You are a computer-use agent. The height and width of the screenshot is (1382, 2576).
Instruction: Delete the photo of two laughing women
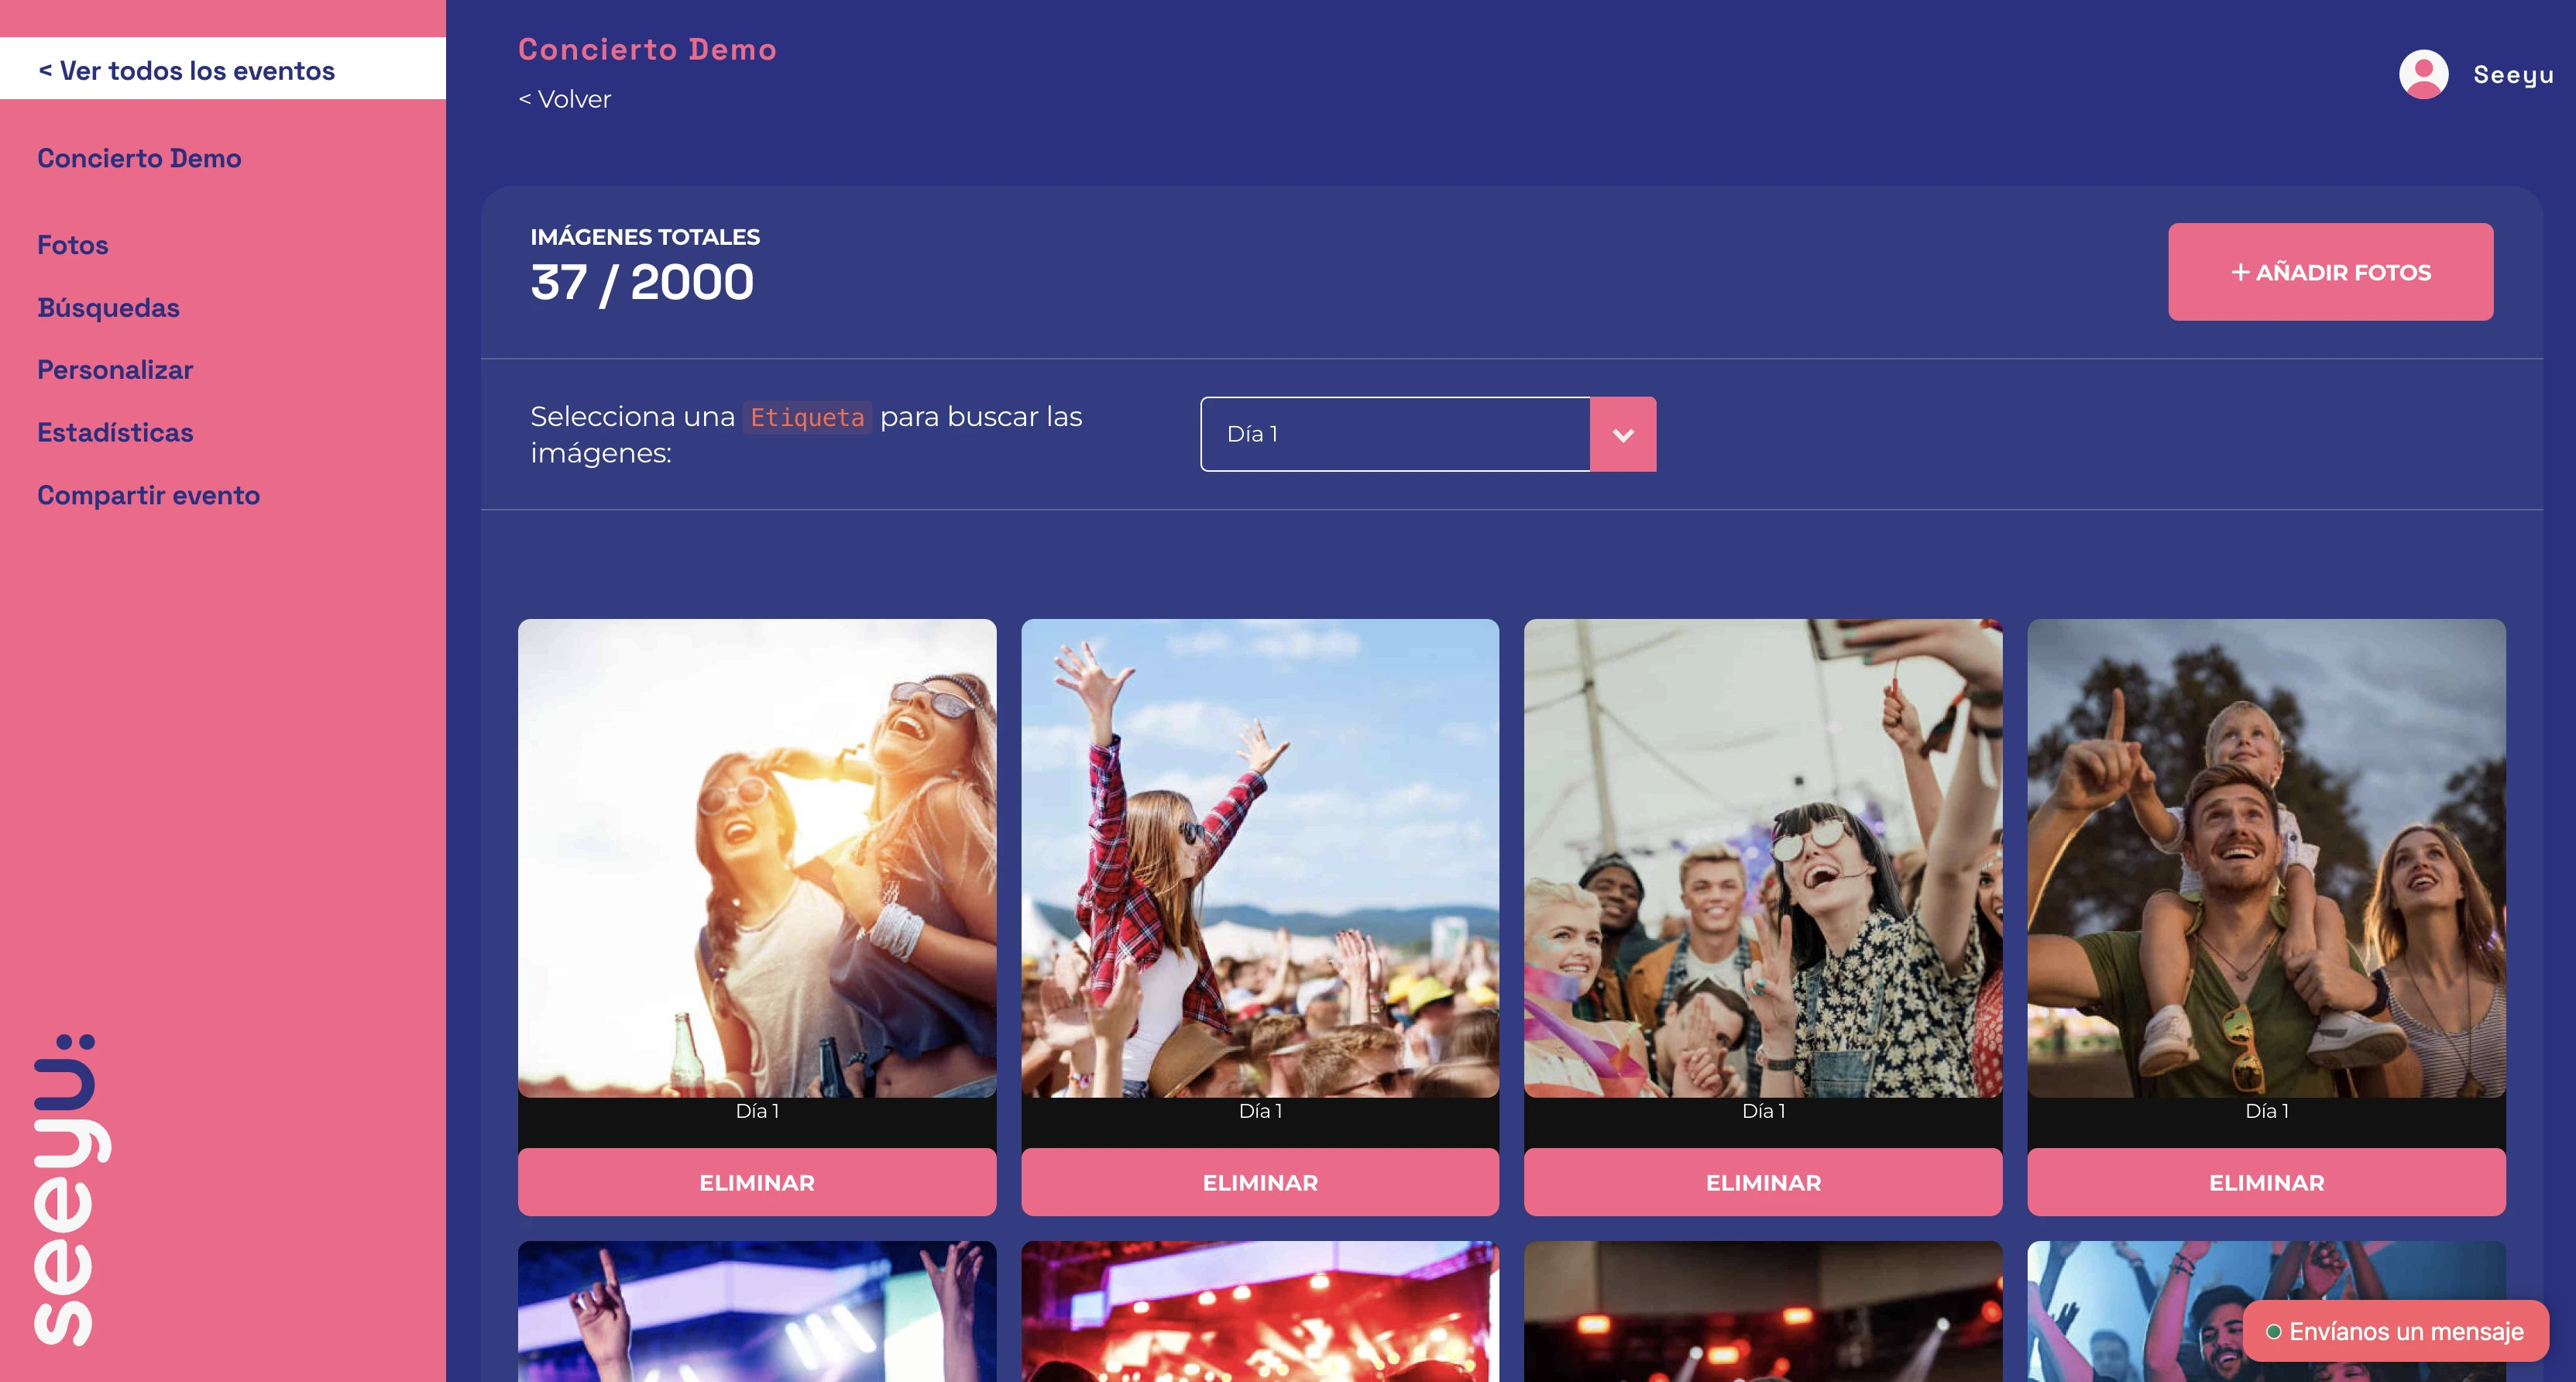757,1182
